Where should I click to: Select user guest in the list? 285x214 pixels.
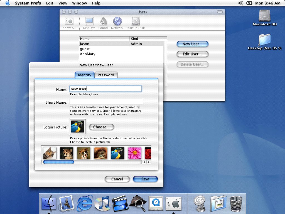[x=121, y=49]
